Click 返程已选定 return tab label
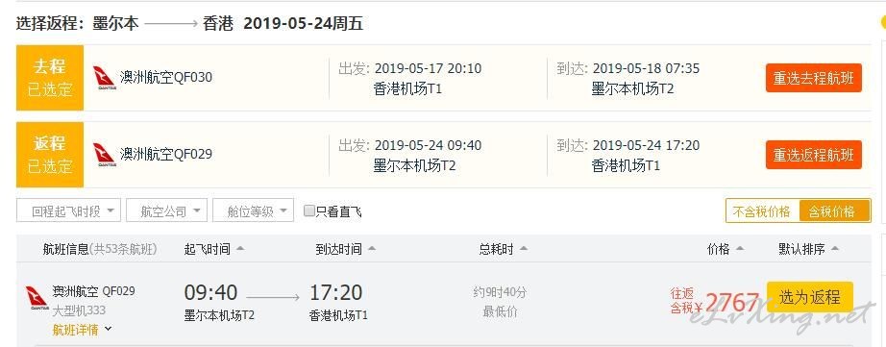The image size is (886, 347). pos(50,155)
